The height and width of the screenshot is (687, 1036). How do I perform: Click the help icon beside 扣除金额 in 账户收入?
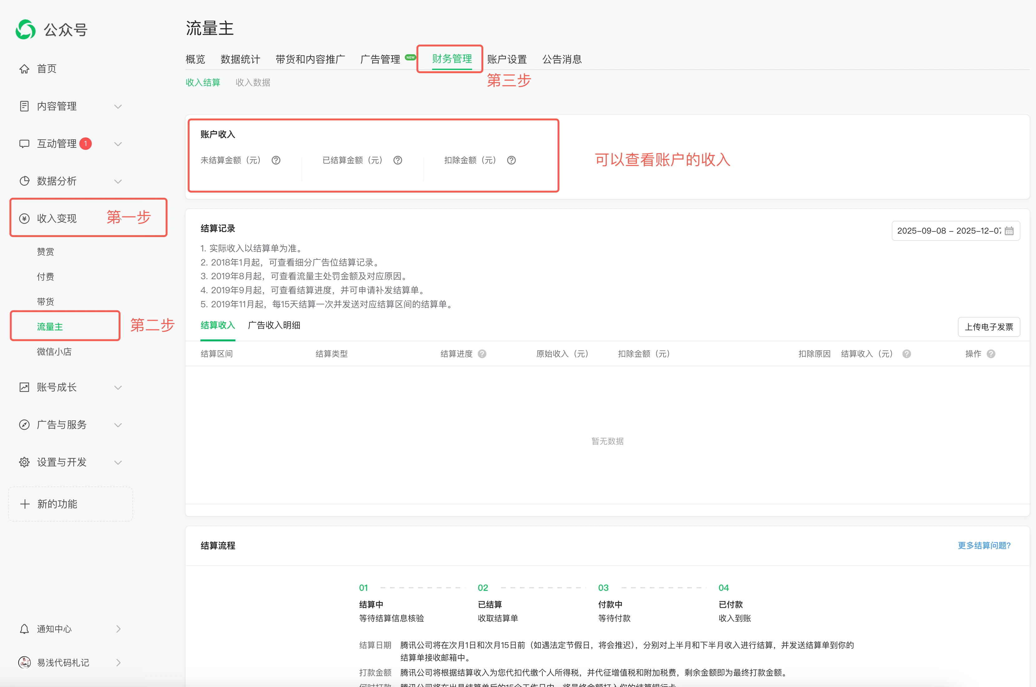click(x=511, y=161)
